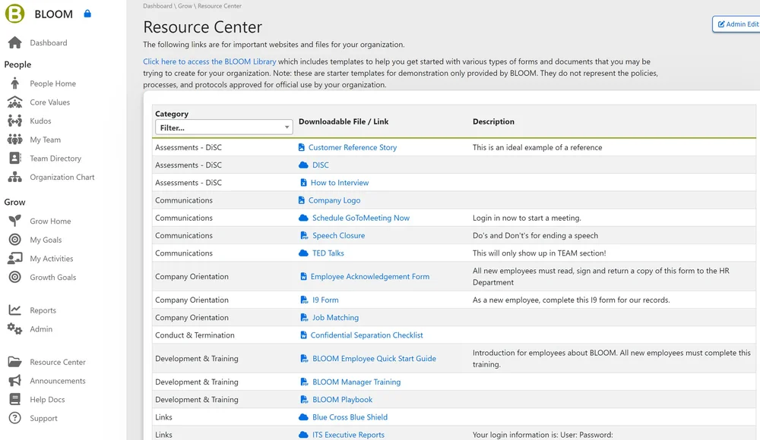Click the Kudos icon in sidebar
This screenshot has width=760, height=440.
coord(14,121)
